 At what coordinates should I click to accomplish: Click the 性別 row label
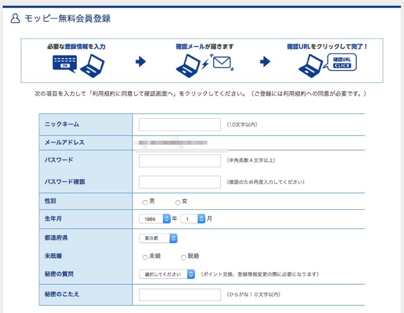tap(50, 201)
